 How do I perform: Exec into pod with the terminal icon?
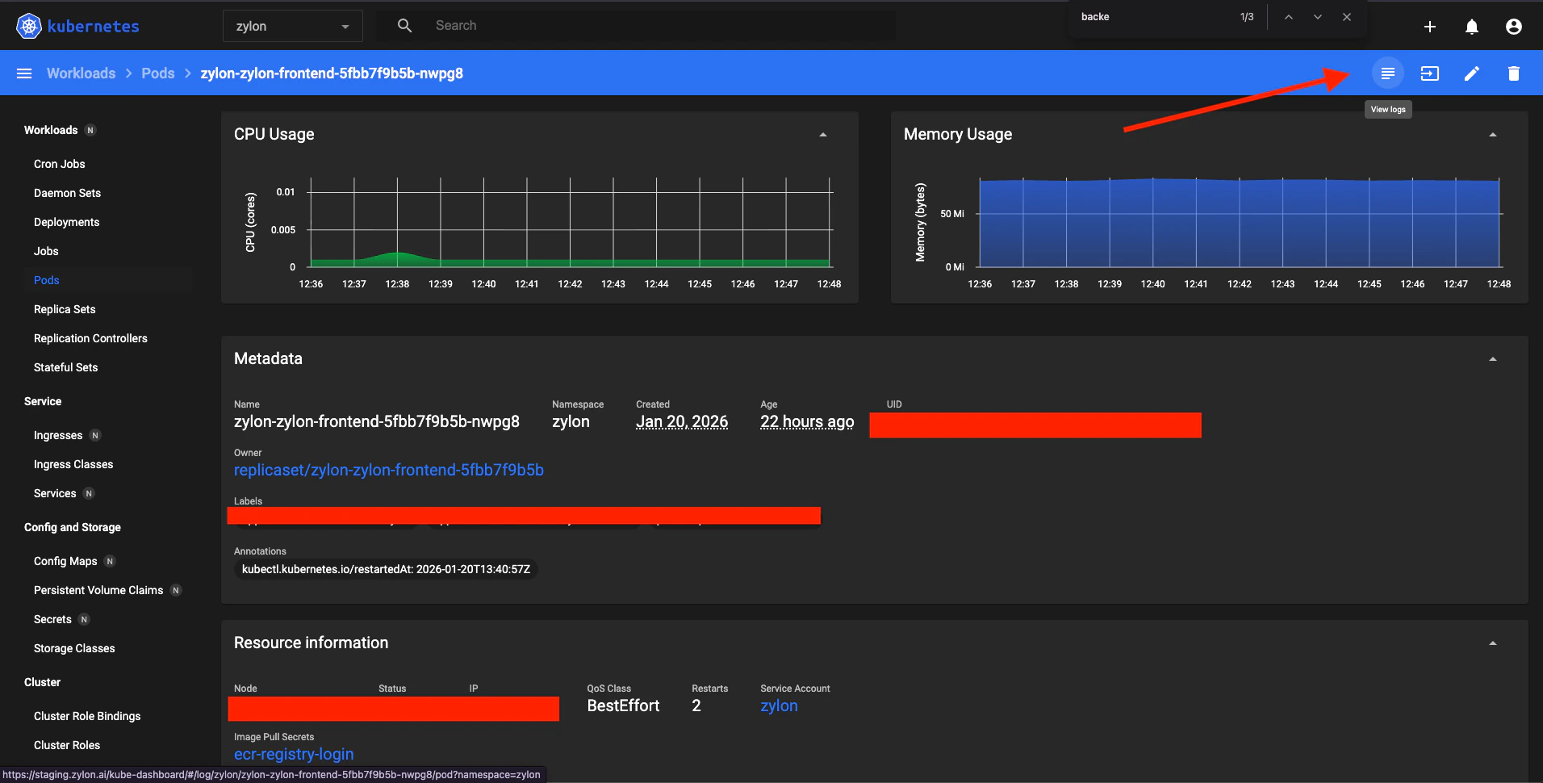pyautogui.click(x=1430, y=73)
